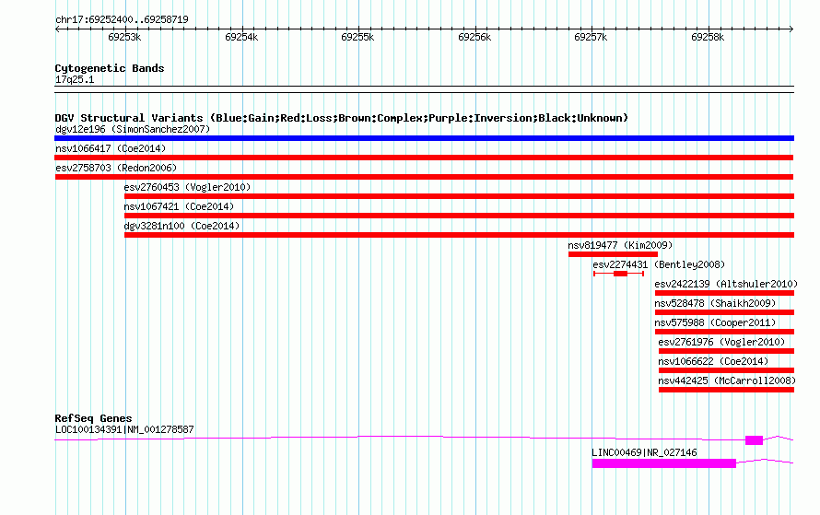This screenshot has width=820, height=515.
Task: Click the nsv1067421 (Coe2014) label
Action: 179,206
